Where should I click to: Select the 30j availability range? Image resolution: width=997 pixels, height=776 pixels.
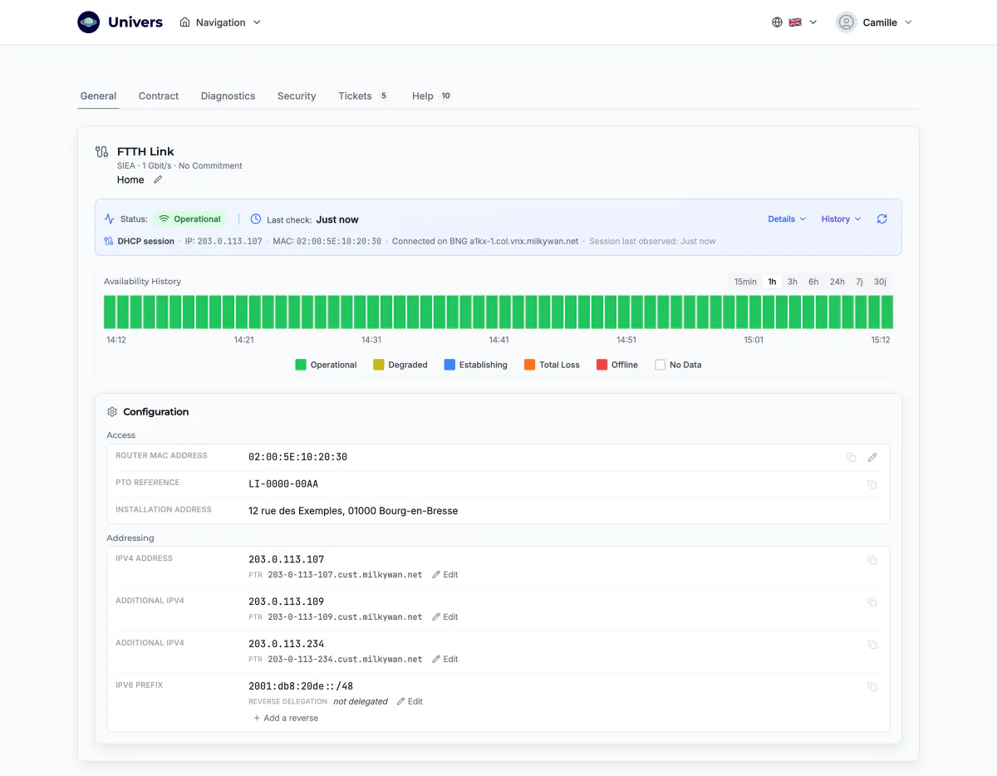pos(880,282)
